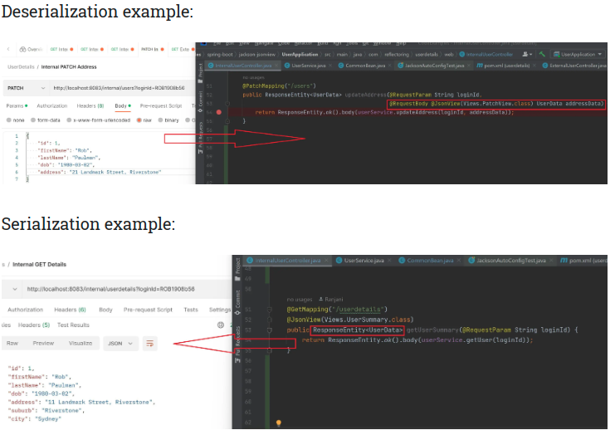Close the UserService.java tab in upper IDE
Viewport: 615px width, 435px height.
pyautogui.click(x=330, y=66)
